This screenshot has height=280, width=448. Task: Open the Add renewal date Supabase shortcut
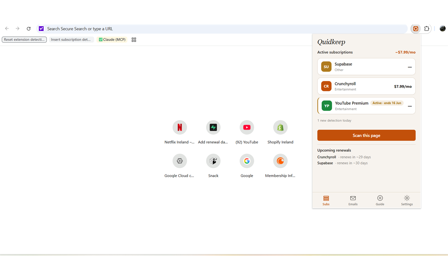[x=213, y=132]
